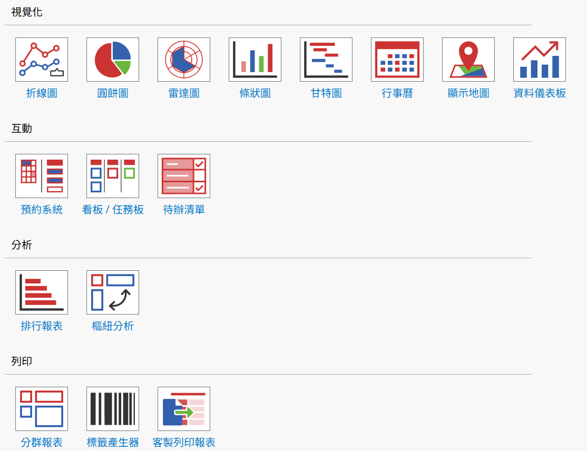Follow the 客製列印報表 text link
587x451 pixels.
click(184, 443)
